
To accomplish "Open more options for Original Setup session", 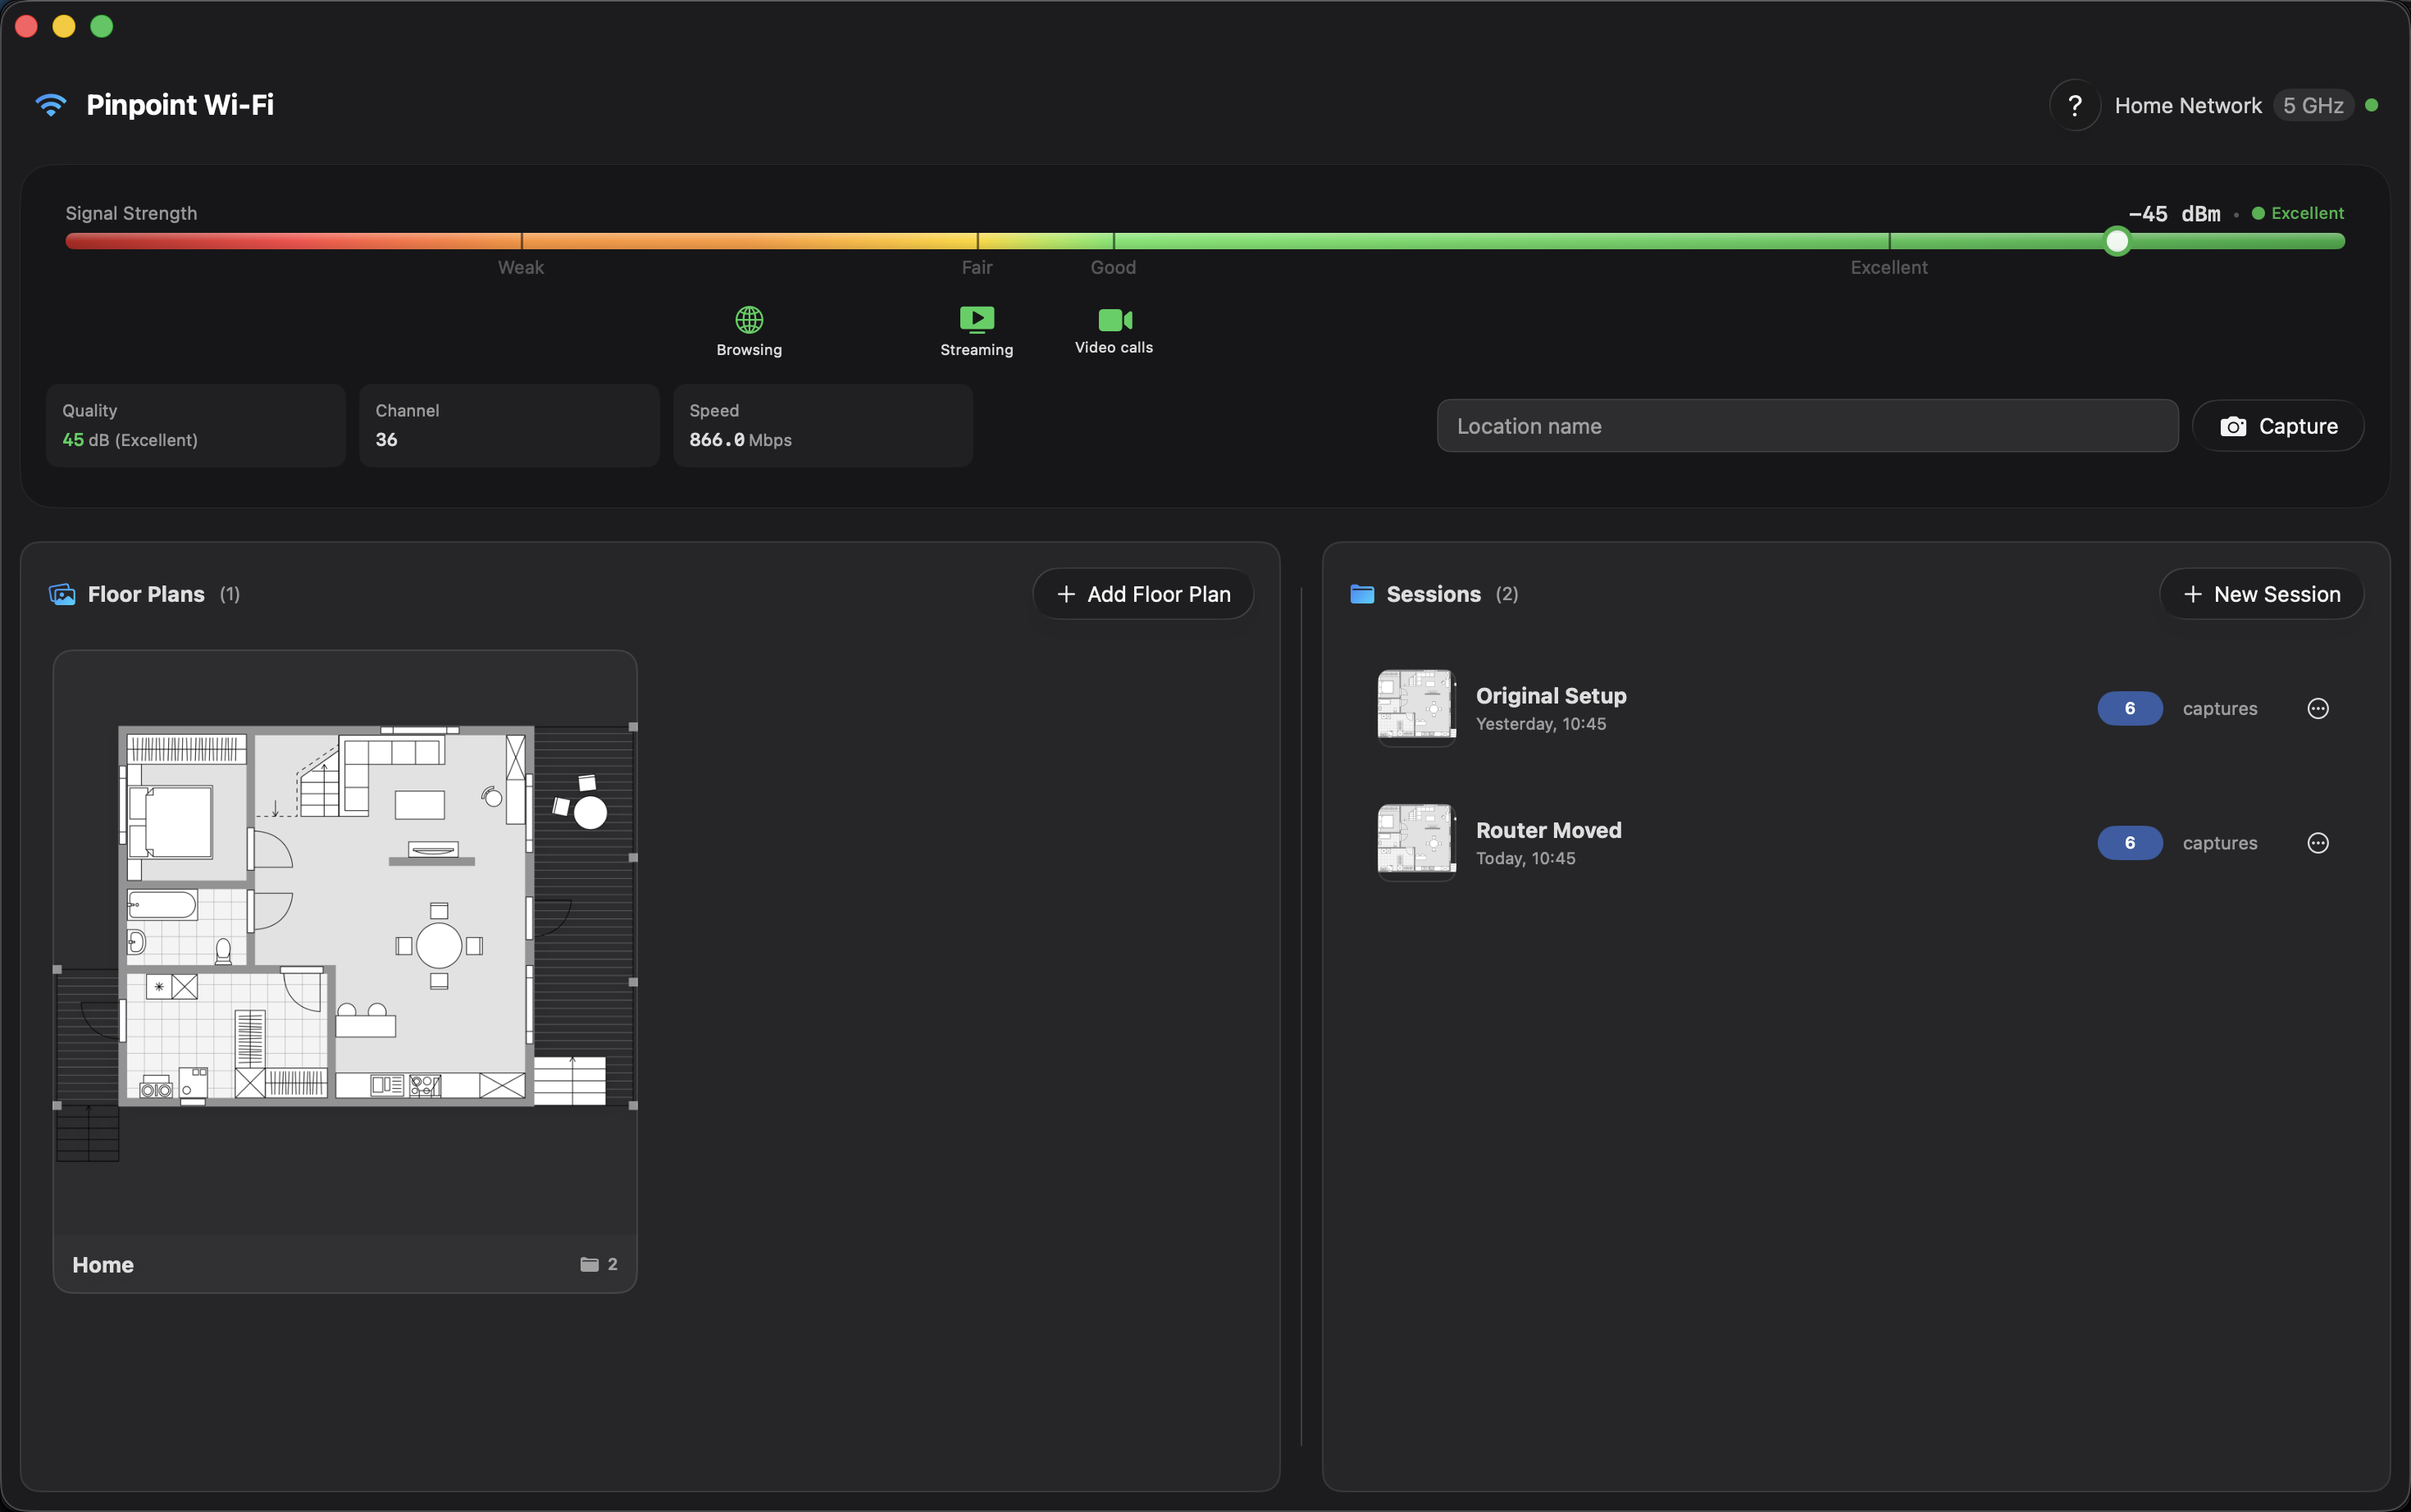I will [2317, 709].
